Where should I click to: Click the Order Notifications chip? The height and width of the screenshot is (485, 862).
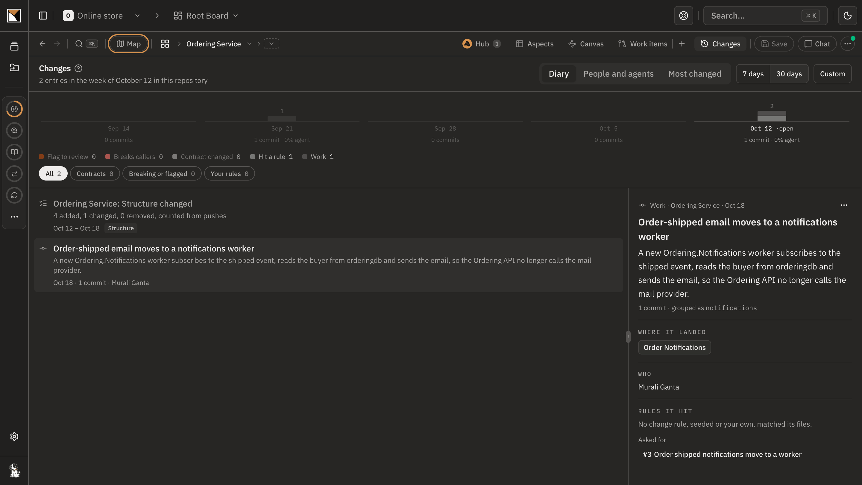click(674, 347)
